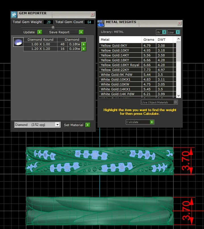Image resolution: width=204 pixels, height=229 pixels.
Task: Select the White Gold:9K PdW row
Action: pos(138,75)
